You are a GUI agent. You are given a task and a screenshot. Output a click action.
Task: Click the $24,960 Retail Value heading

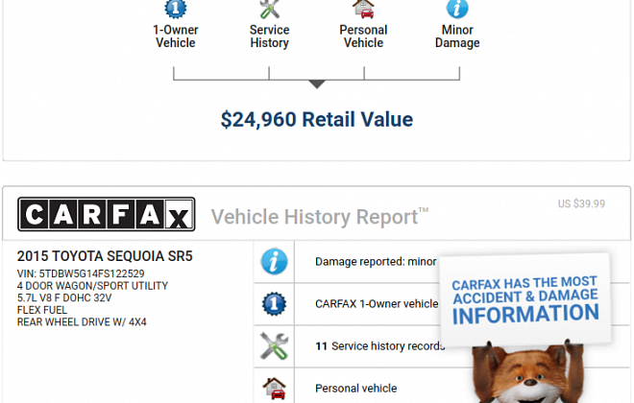pos(317,120)
